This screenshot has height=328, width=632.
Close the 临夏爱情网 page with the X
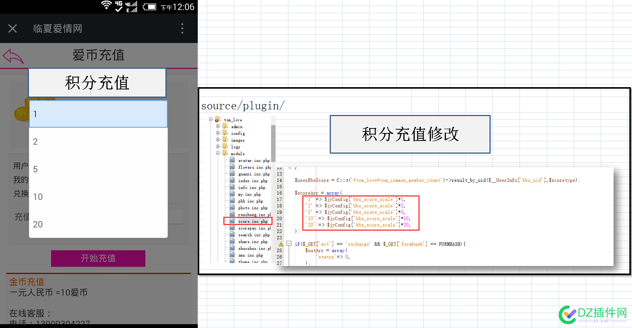[12, 29]
